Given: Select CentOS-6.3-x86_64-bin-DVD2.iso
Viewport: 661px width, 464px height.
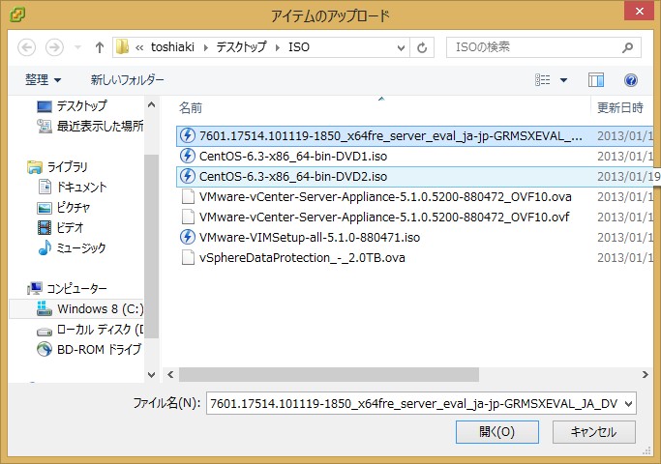Looking at the screenshot, I should (x=415, y=177).
